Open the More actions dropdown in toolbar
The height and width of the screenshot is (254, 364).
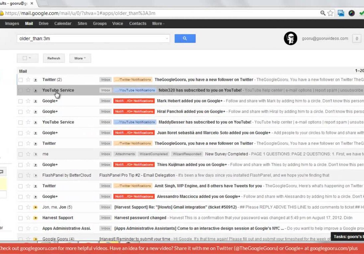pos(80,58)
